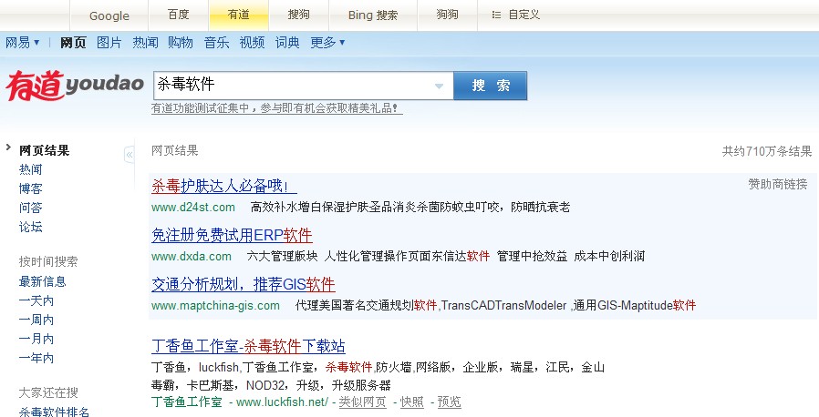Click the 搜索 search button
Screen dimensions: 819x417
[x=490, y=86]
